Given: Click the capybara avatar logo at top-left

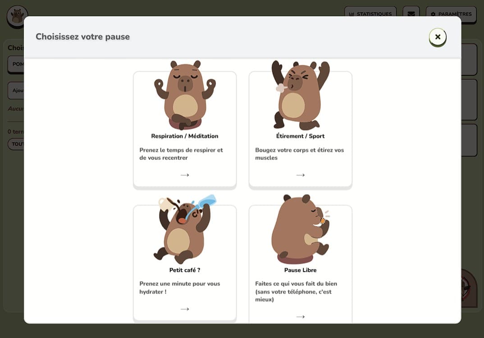Looking at the screenshot, I should [17, 16].
